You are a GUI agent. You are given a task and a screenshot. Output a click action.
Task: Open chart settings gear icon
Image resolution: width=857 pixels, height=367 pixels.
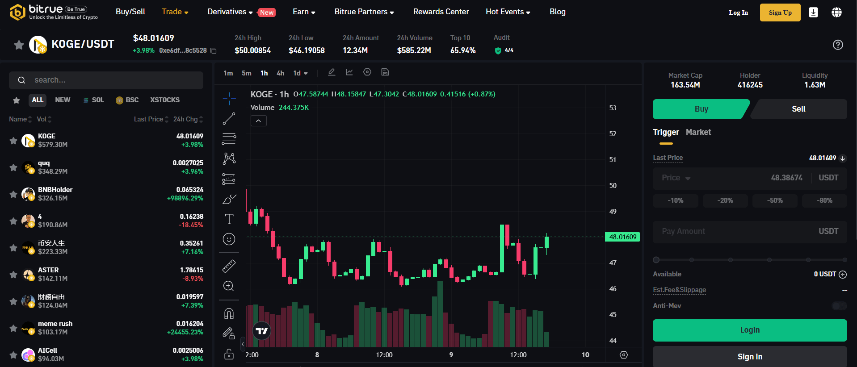tap(367, 72)
